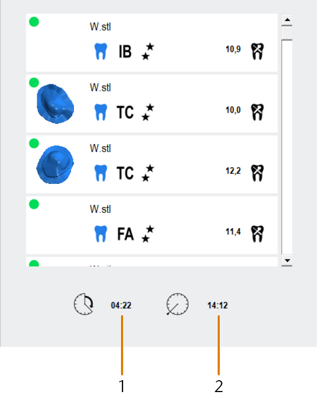Click green status dot of the FA job

[34, 204]
